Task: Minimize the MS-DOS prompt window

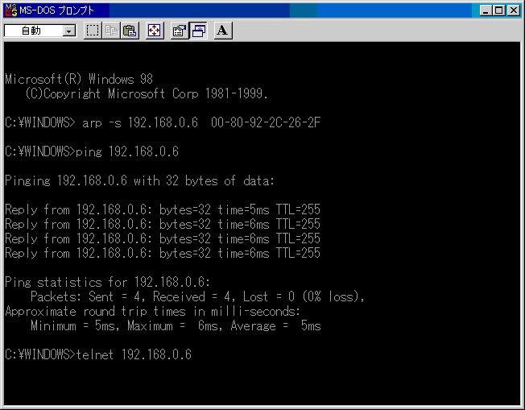Action: (486, 10)
